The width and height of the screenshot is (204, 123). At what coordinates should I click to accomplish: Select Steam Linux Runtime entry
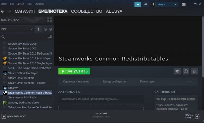pos(21,78)
